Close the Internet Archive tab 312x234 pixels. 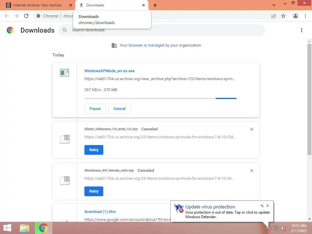coord(71,5)
